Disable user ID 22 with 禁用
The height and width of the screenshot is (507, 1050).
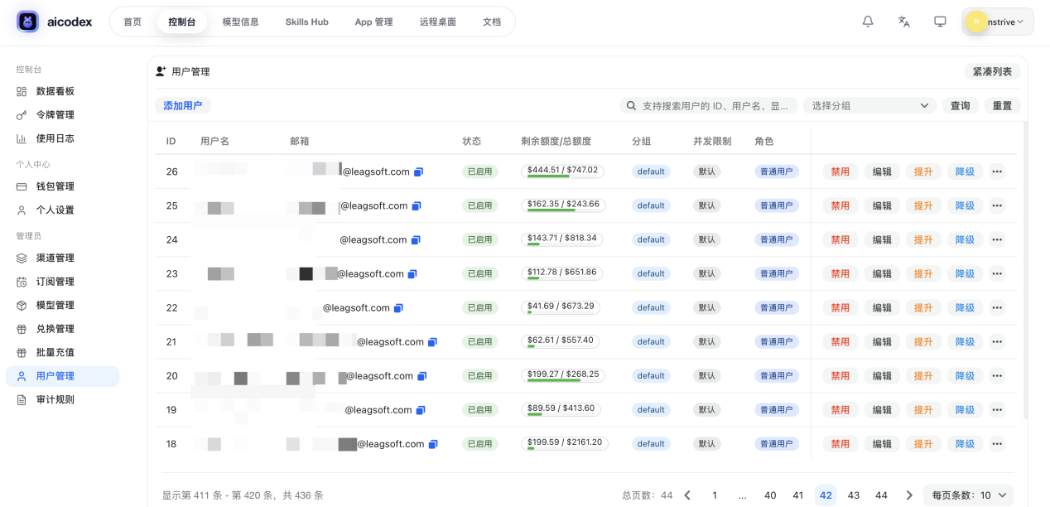[x=840, y=308]
